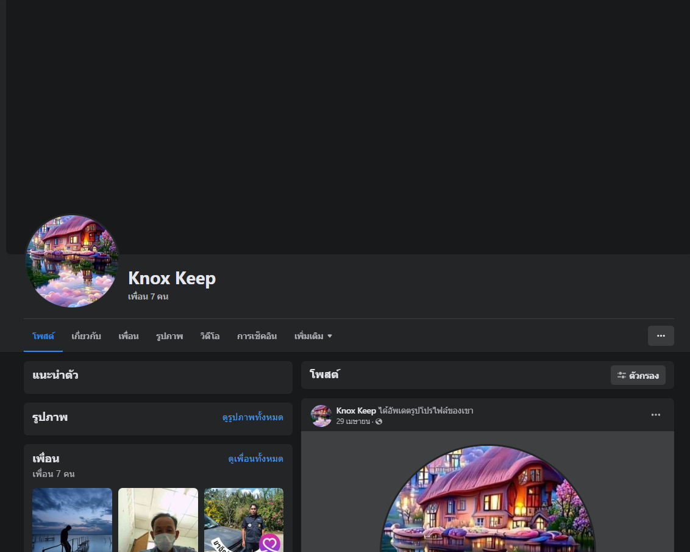Open friend thumbnail of man beside car

(x=244, y=520)
